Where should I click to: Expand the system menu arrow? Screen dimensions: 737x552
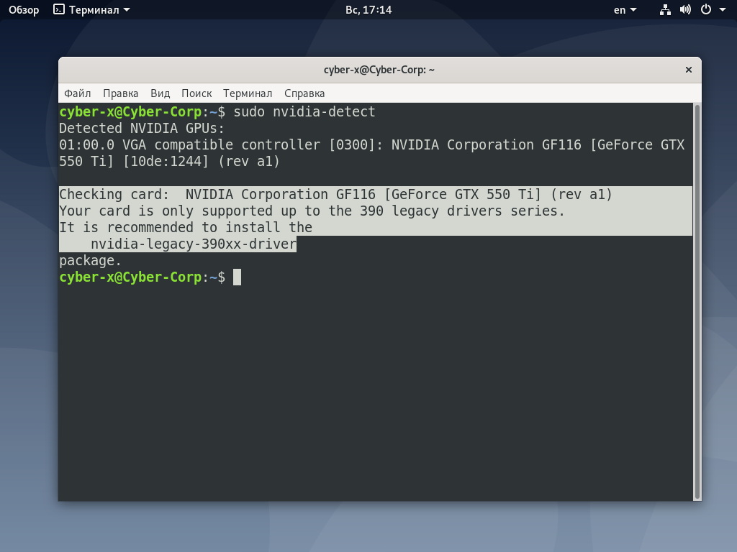tap(723, 10)
